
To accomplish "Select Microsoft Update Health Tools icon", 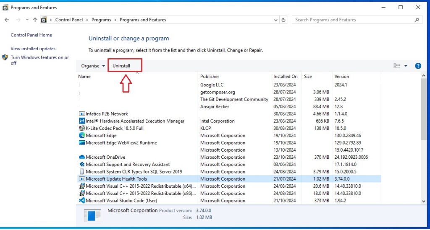I will (x=82, y=179).
